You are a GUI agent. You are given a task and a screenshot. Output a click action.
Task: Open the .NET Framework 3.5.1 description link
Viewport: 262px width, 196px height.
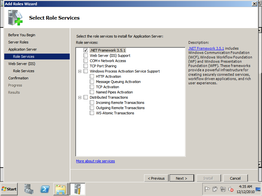pyautogui.click(x=206, y=48)
